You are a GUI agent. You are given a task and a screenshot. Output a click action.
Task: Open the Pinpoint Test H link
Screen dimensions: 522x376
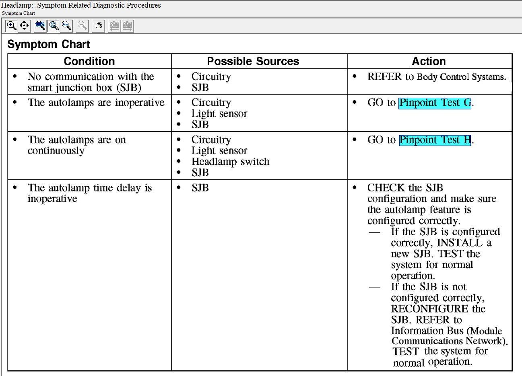(x=435, y=140)
